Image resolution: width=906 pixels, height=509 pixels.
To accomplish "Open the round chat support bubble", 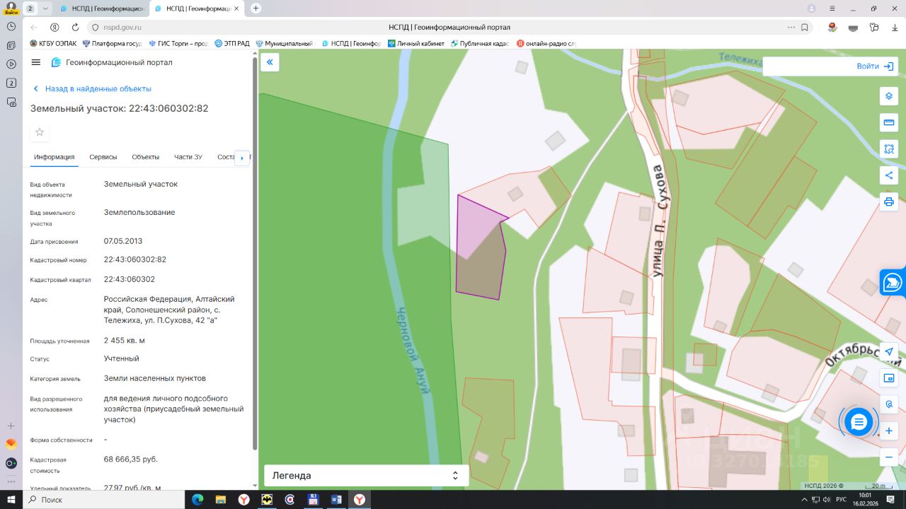I will (x=859, y=423).
